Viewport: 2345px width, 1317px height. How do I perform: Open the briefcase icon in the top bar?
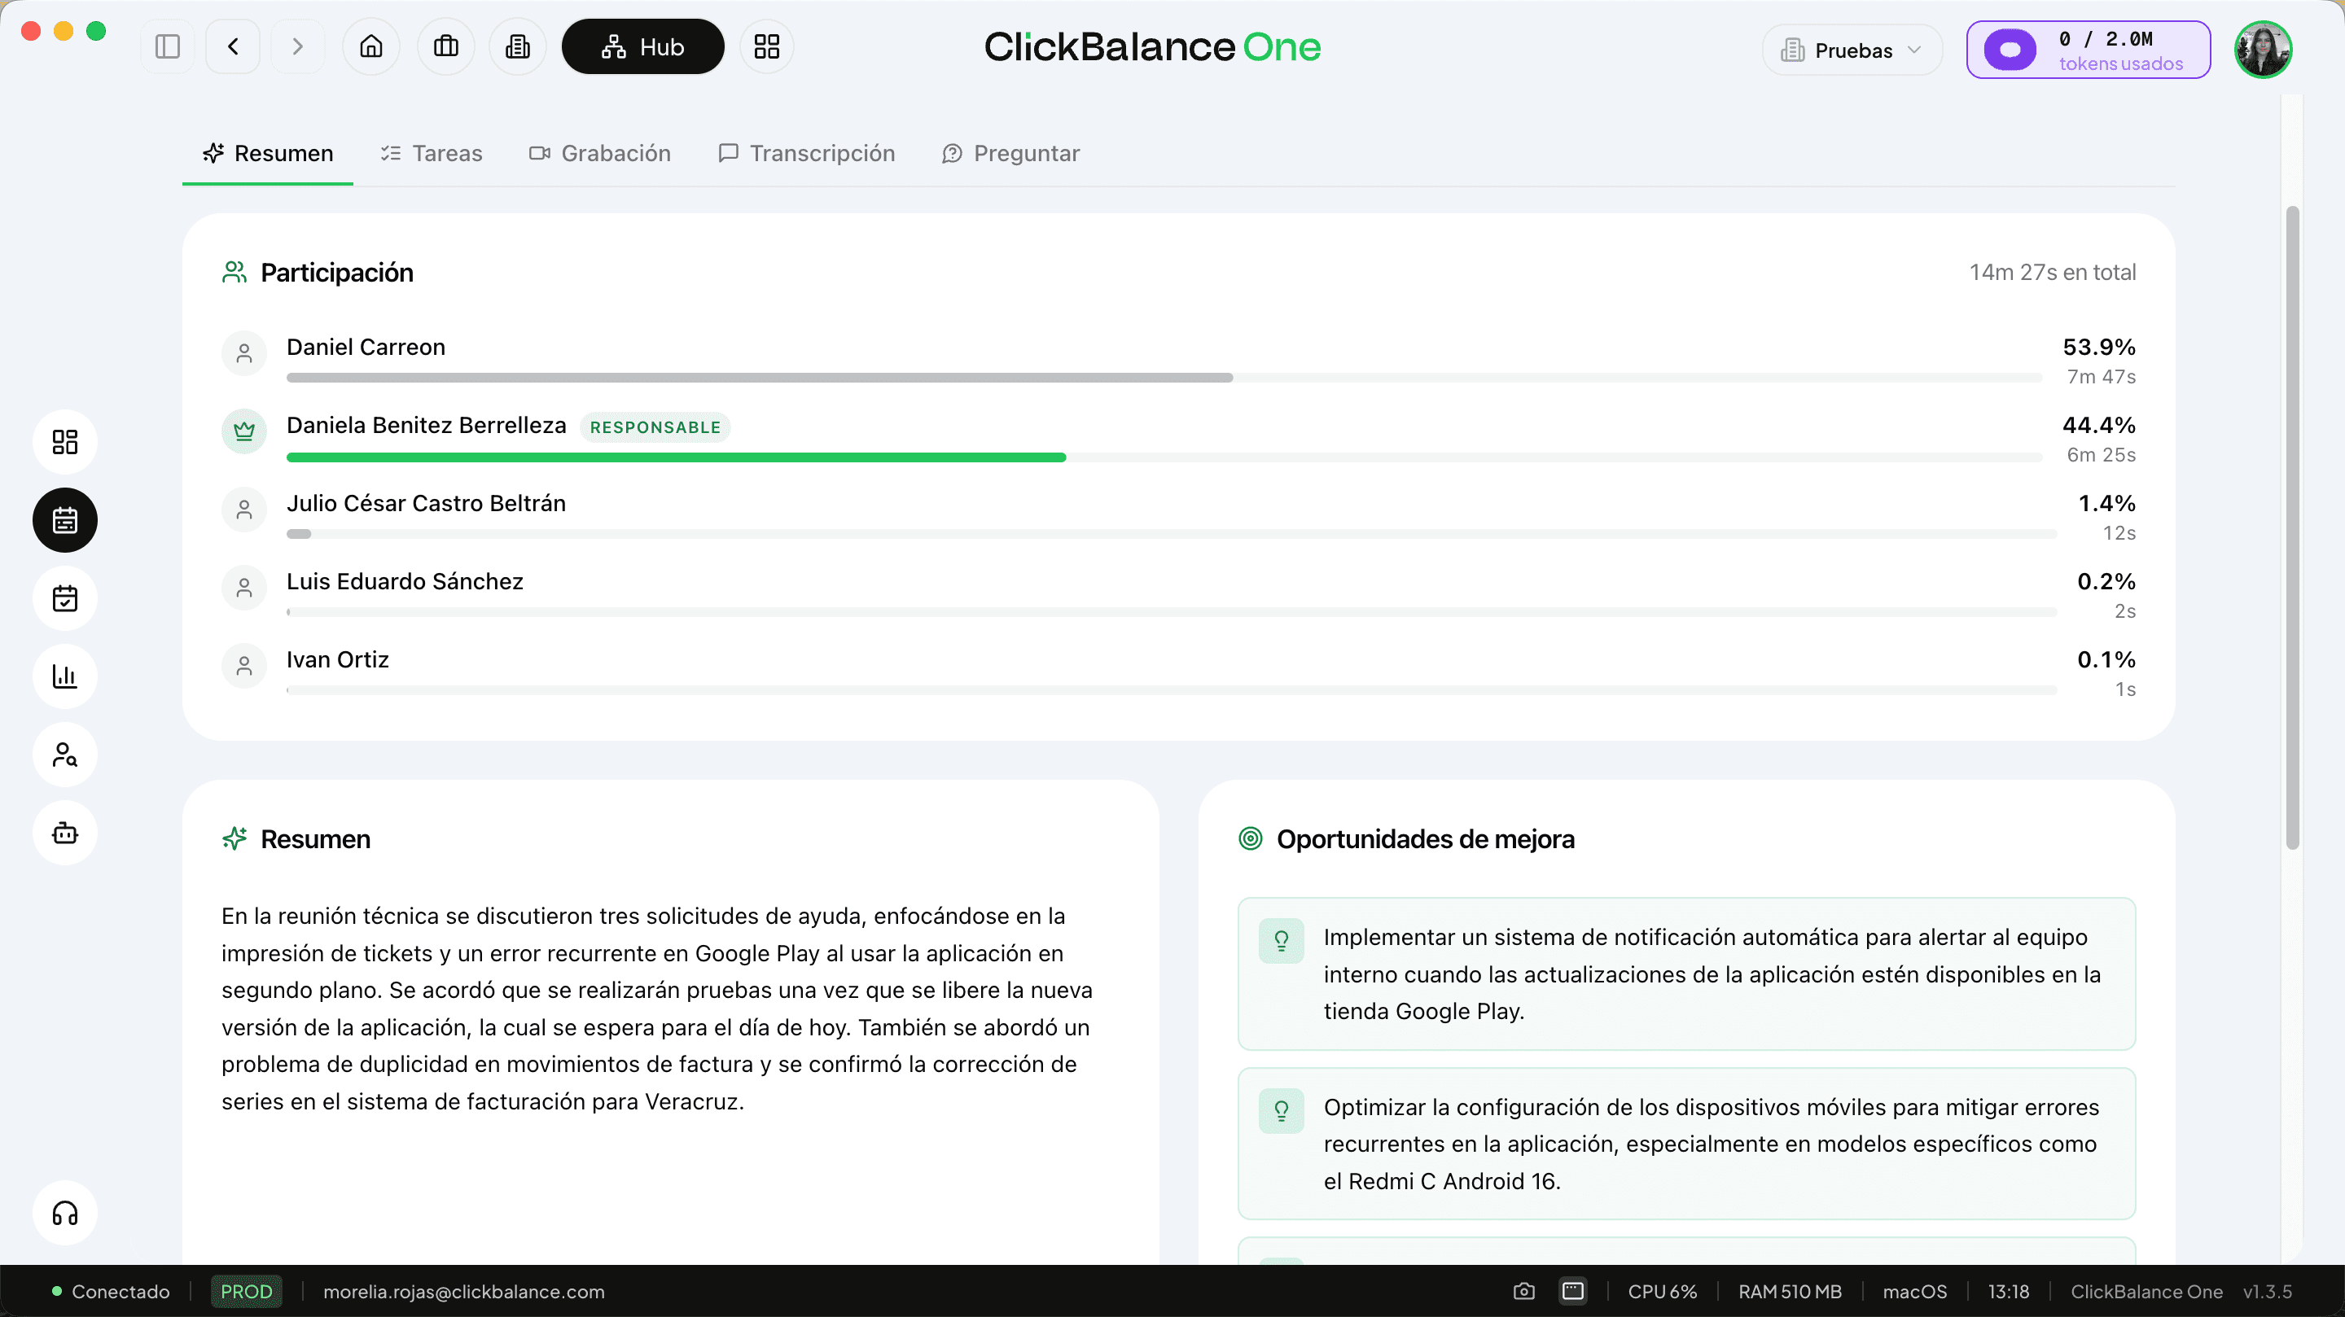(446, 46)
